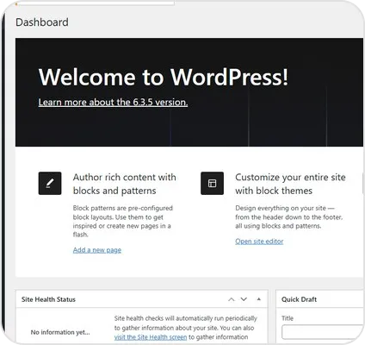Click the Quick Draft widget title
Image resolution: width=365 pixels, height=345 pixels.
pos(300,299)
